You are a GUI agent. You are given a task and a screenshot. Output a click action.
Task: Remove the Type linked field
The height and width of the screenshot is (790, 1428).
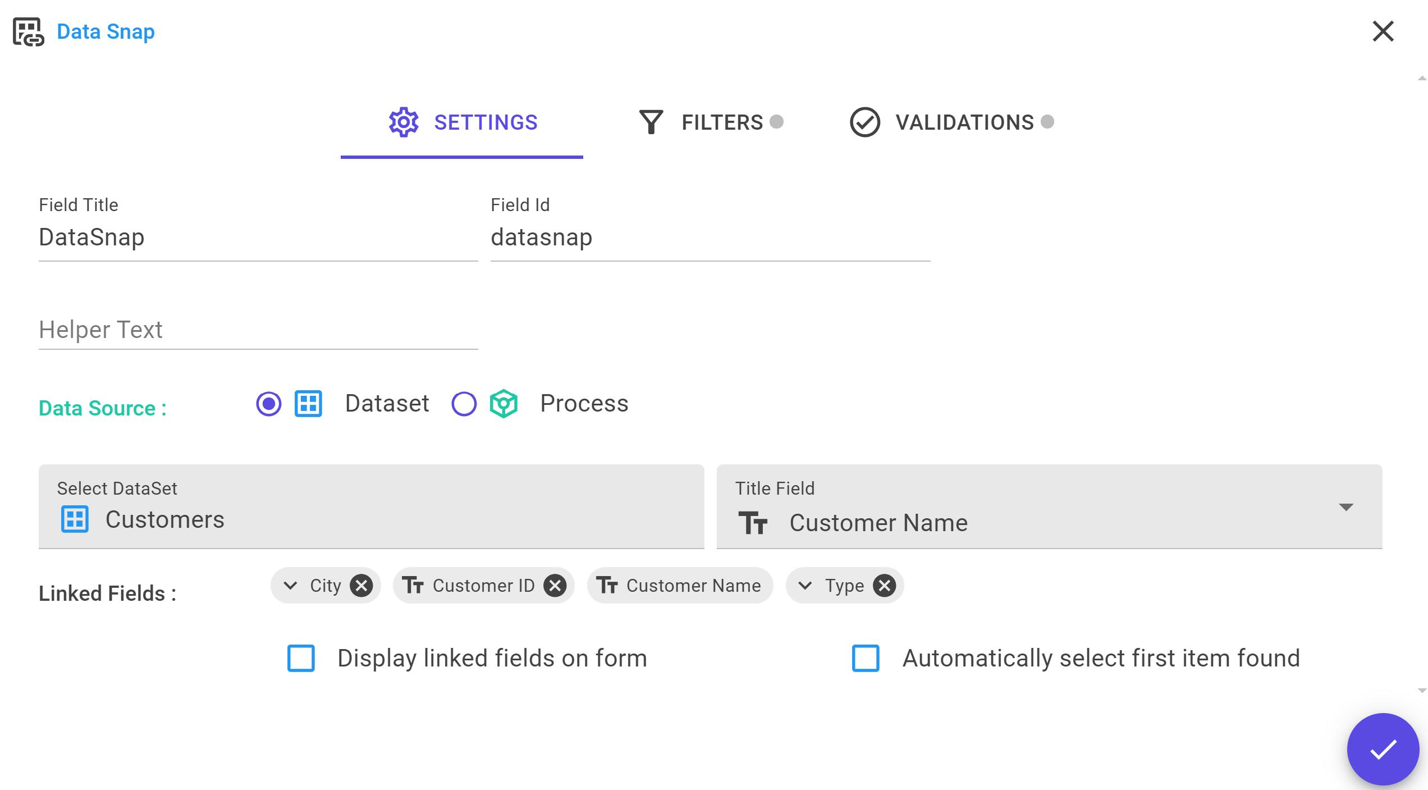pos(885,586)
